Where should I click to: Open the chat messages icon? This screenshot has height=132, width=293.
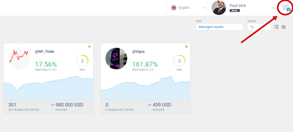point(286,8)
